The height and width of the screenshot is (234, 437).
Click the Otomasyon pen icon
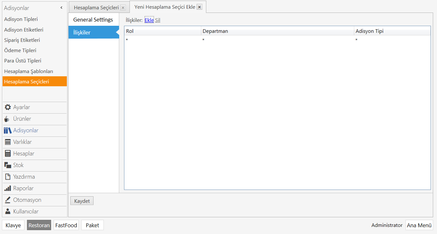pos(8,200)
